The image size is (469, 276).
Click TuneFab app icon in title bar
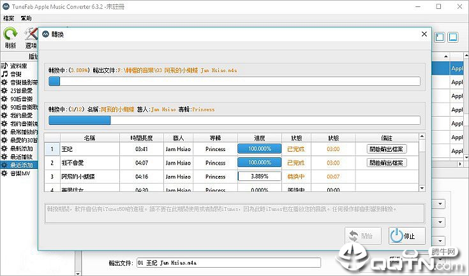(6, 6)
